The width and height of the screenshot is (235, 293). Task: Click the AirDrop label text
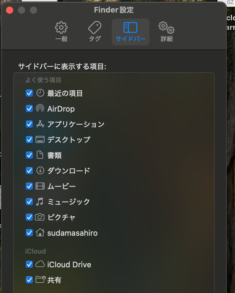61,109
